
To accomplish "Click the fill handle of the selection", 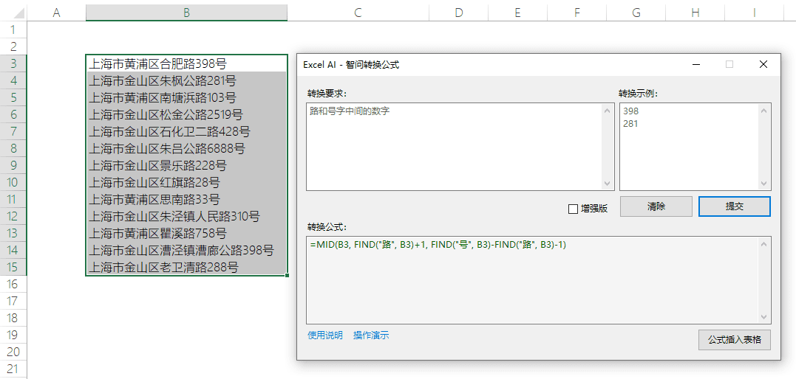I will (288, 276).
